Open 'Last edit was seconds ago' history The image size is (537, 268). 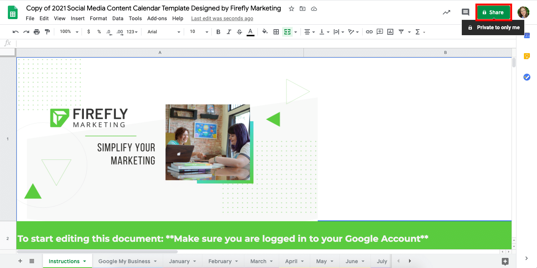[222, 18]
